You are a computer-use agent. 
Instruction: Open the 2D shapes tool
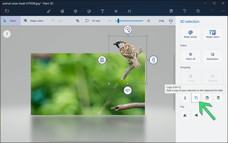point(62,11)
